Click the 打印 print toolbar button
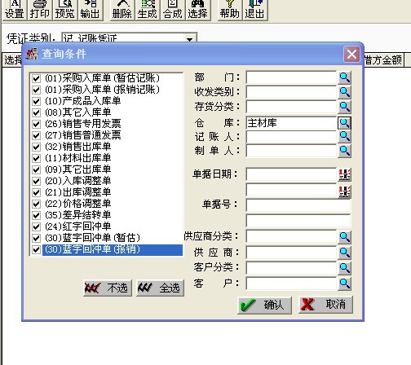Image resolution: width=411 pixels, height=365 pixels. pyautogui.click(x=39, y=10)
